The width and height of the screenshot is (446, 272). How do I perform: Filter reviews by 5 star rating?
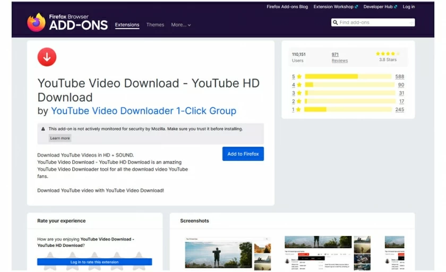pyautogui.click(x=297, y=76)
